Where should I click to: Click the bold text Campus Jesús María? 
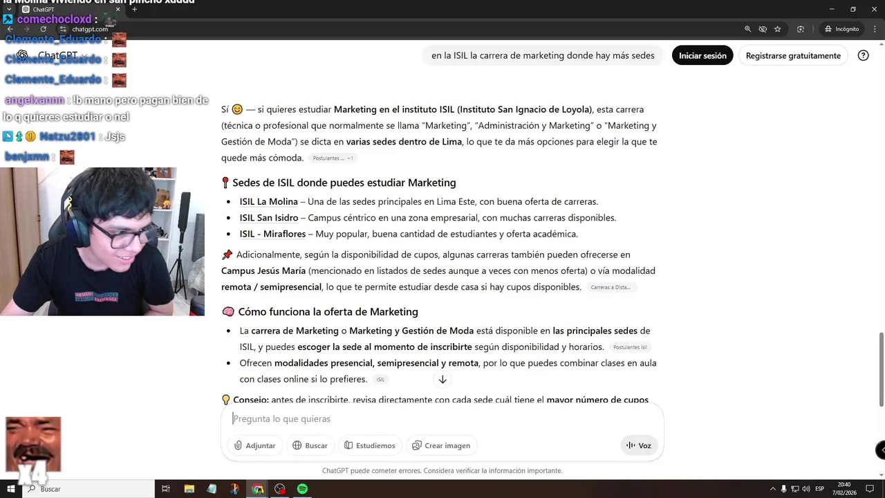(x=263, y=270)
